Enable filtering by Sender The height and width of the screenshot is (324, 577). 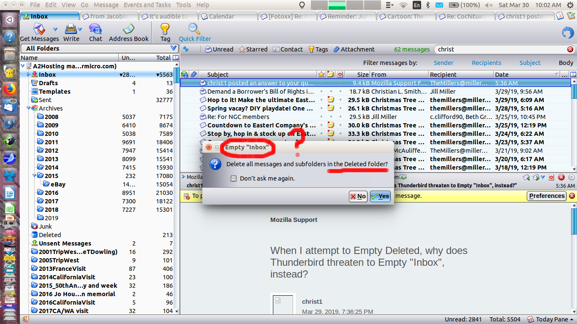pyautogui.click(x=444, y=63)
